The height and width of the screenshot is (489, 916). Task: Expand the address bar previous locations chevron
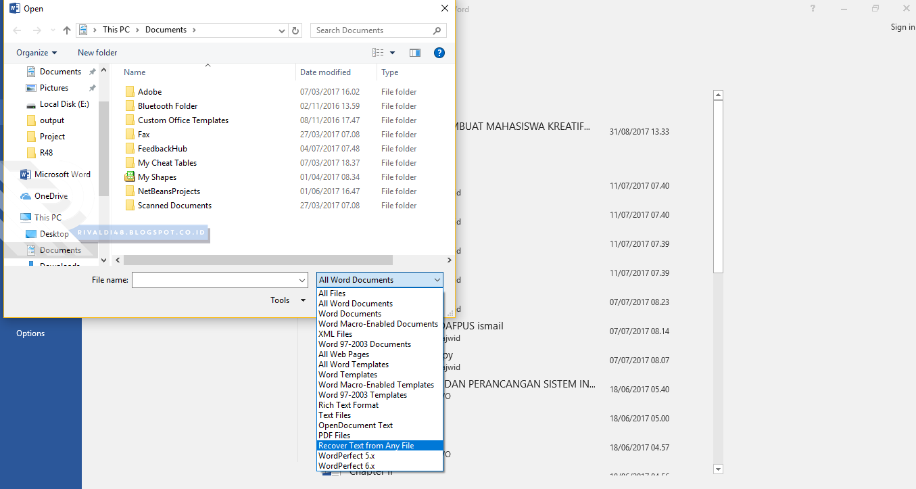click(x=282, y=30)
